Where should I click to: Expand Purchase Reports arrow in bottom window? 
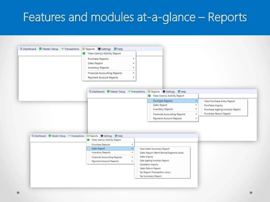click(132, 145)
